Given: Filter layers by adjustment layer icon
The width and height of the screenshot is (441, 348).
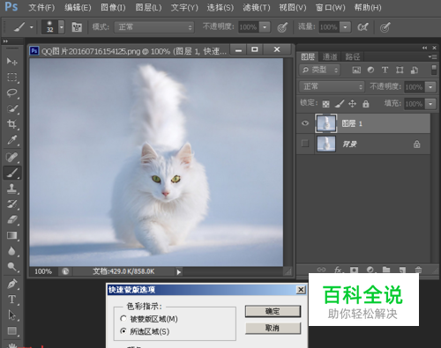Looking at the screenshot, I should pos(370,70).
